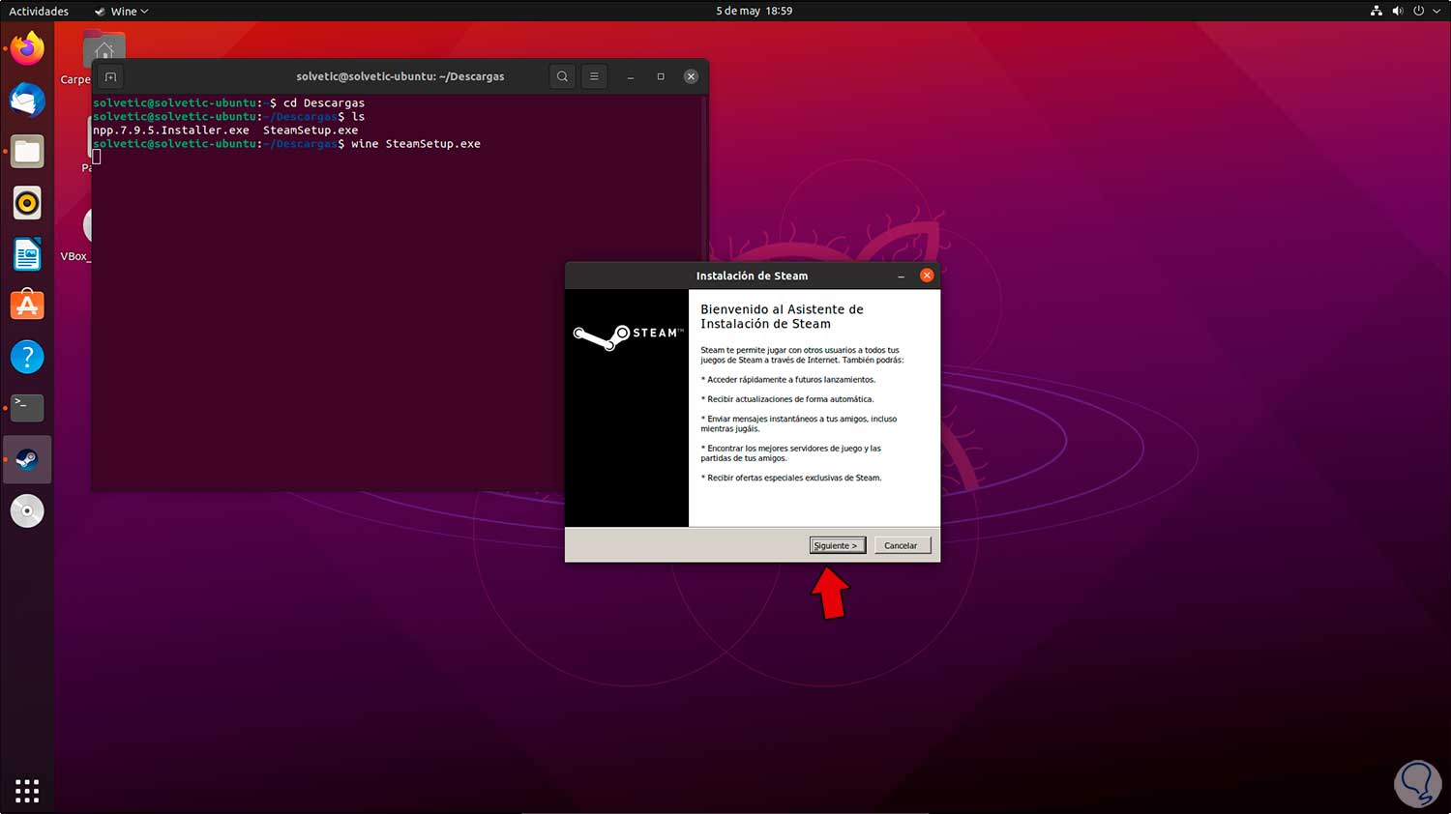This screenshot has height=814, width=1451.
Task: Open the Actividades overview
Action: (x=39, y=11)
